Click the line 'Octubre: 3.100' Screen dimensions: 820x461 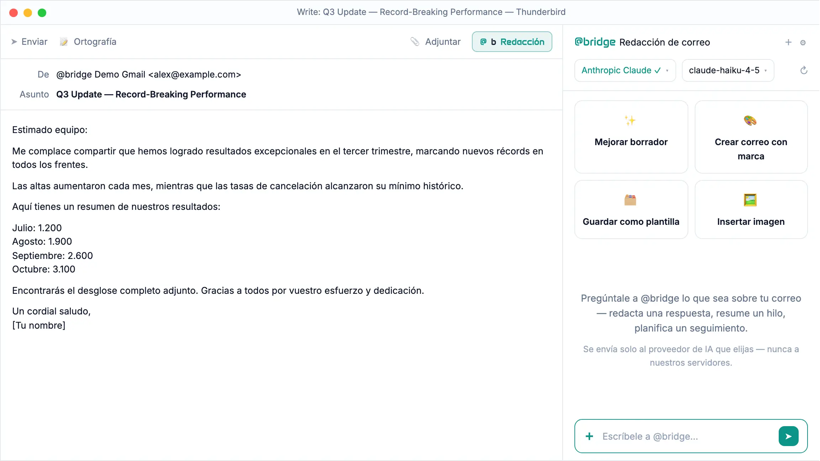[x=44, y=269]
